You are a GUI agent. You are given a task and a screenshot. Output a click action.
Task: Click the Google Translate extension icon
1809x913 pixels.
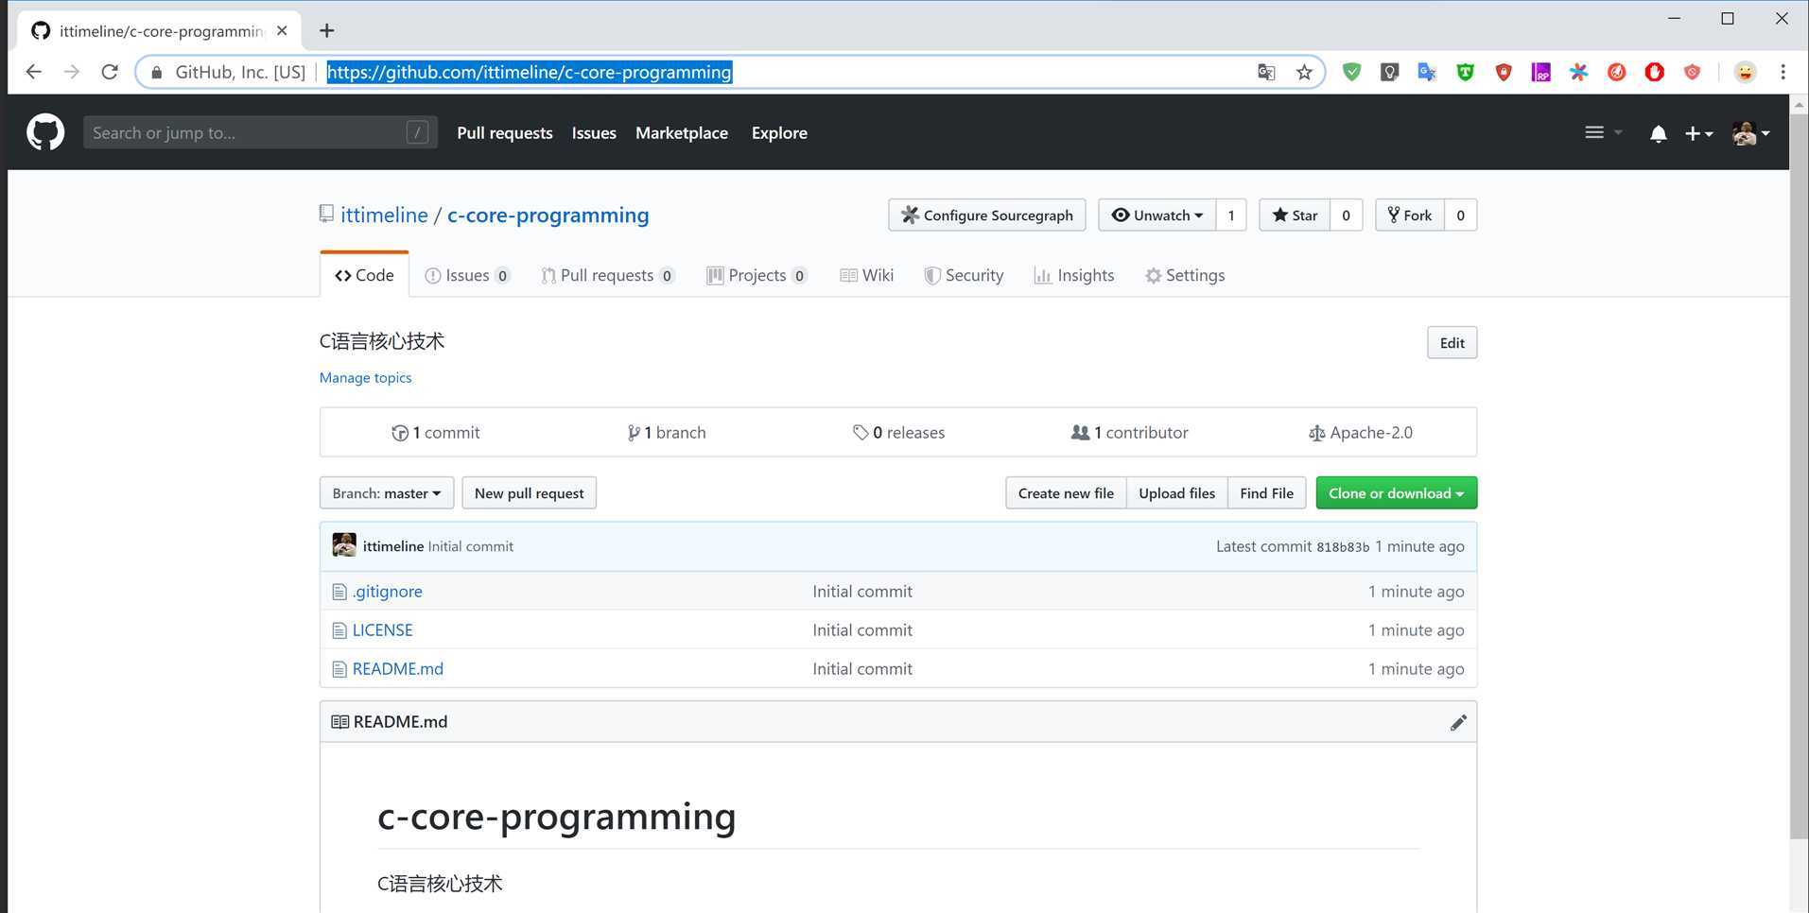[x=1427, y=72]
